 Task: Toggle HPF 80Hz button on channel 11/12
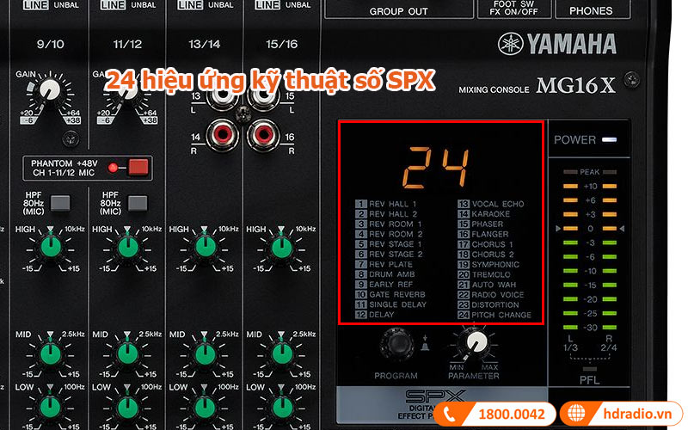click(138, 203)
